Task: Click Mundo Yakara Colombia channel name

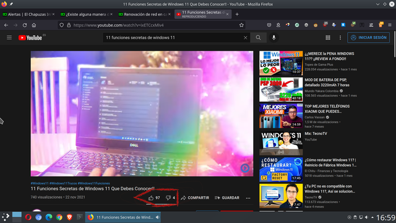Action: 321,91
